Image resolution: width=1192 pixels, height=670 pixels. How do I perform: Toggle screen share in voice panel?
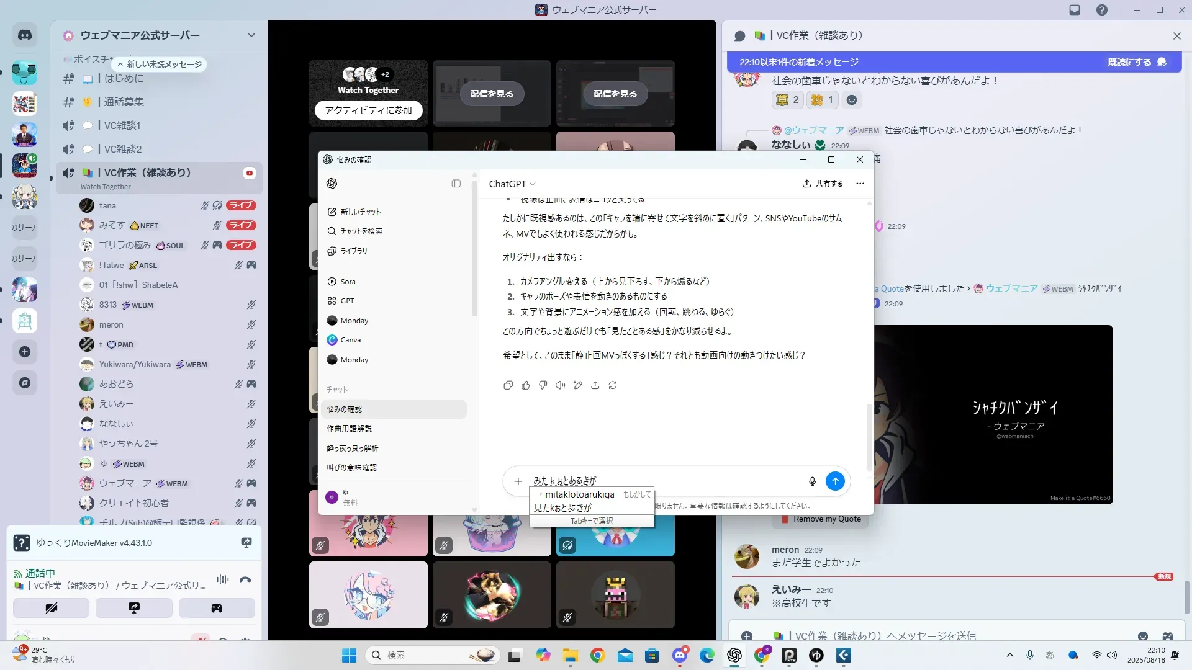[134, 608]
